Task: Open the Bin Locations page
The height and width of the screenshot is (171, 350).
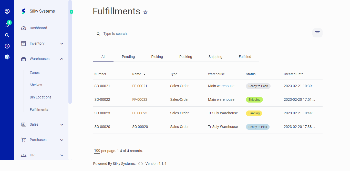Action: (x=40, y=97)
